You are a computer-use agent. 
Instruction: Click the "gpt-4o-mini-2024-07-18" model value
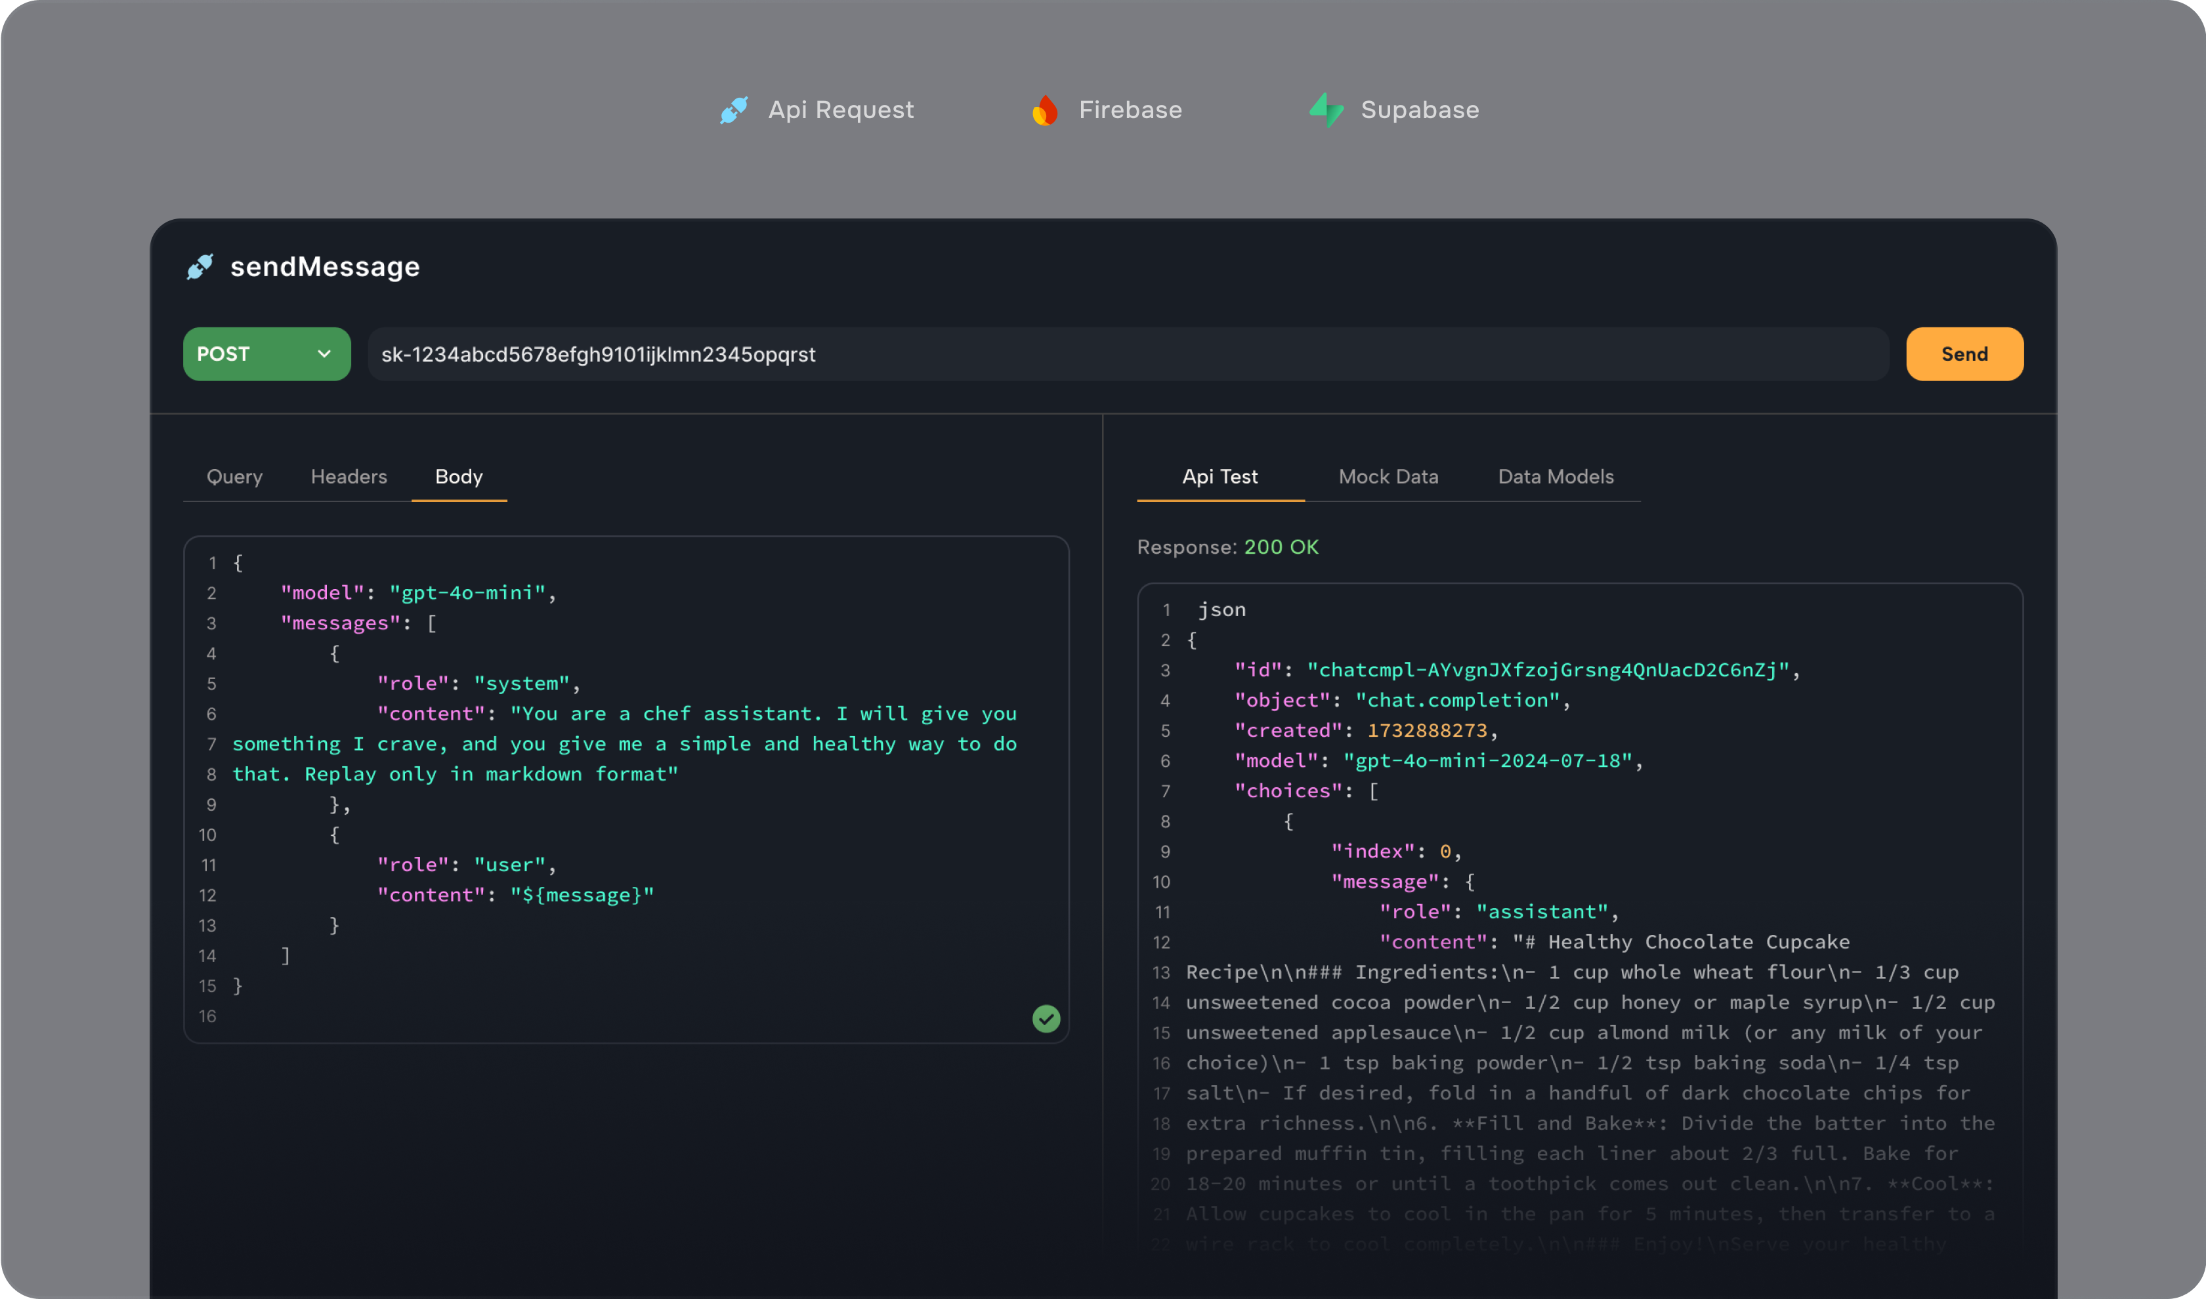(x=1487, y=760)
